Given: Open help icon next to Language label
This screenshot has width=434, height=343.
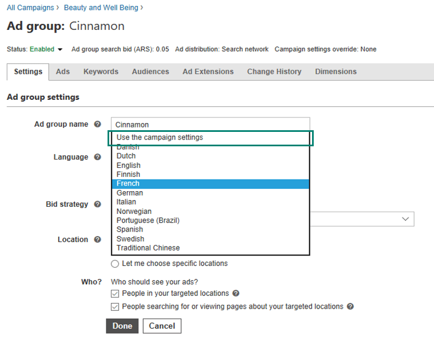Looking at the screenshot, I should pyautogui.click(x=98, y=157).
